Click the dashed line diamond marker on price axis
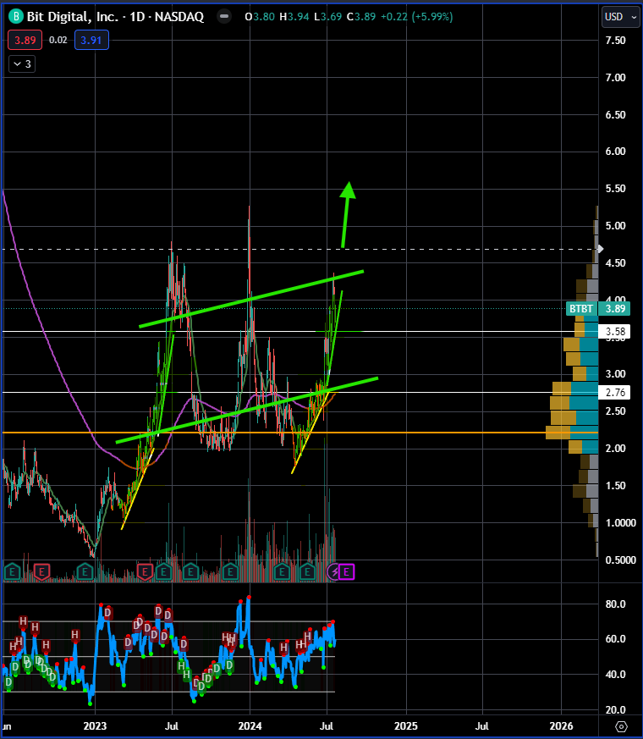 coord(600,249)
